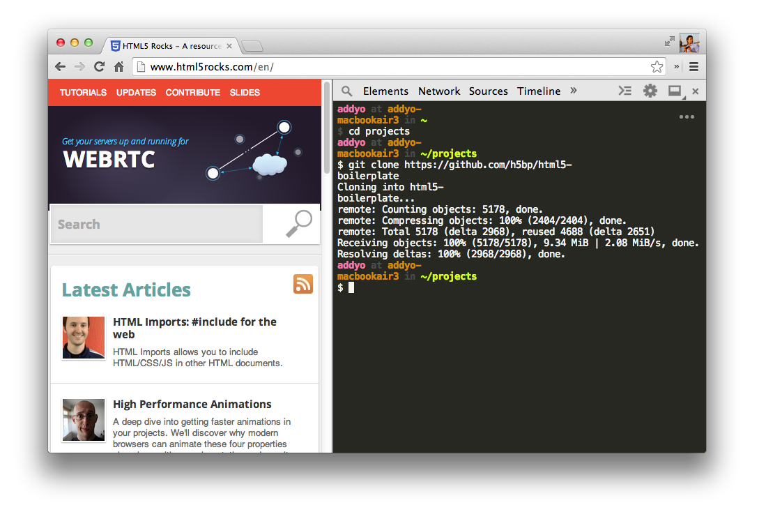The width and height of the screenshot is (766, 505).
Task: Show hidden browser extensions overflow chevron
Action: click(x=676, y=67)
